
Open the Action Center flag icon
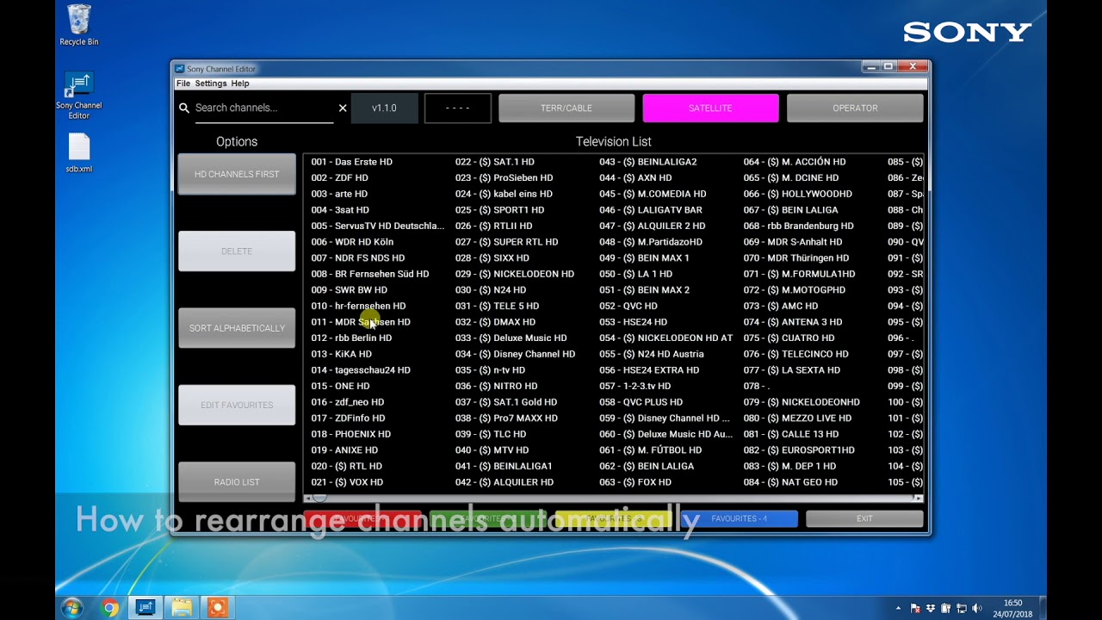point(915,609)
